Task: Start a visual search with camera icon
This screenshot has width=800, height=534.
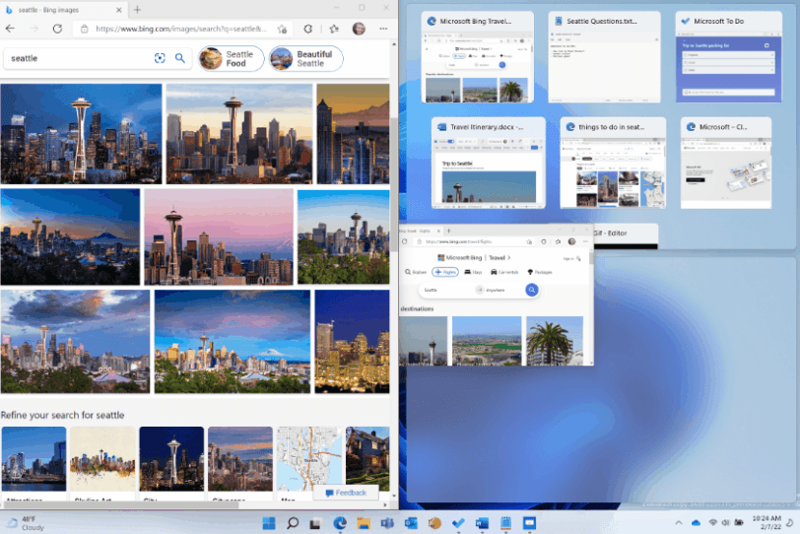Action: tap(160, 58)
